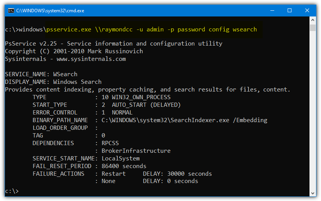Click the FAIL_RESET_PERIOD label
The image size is (321, 201).
(x=62, y=166)
